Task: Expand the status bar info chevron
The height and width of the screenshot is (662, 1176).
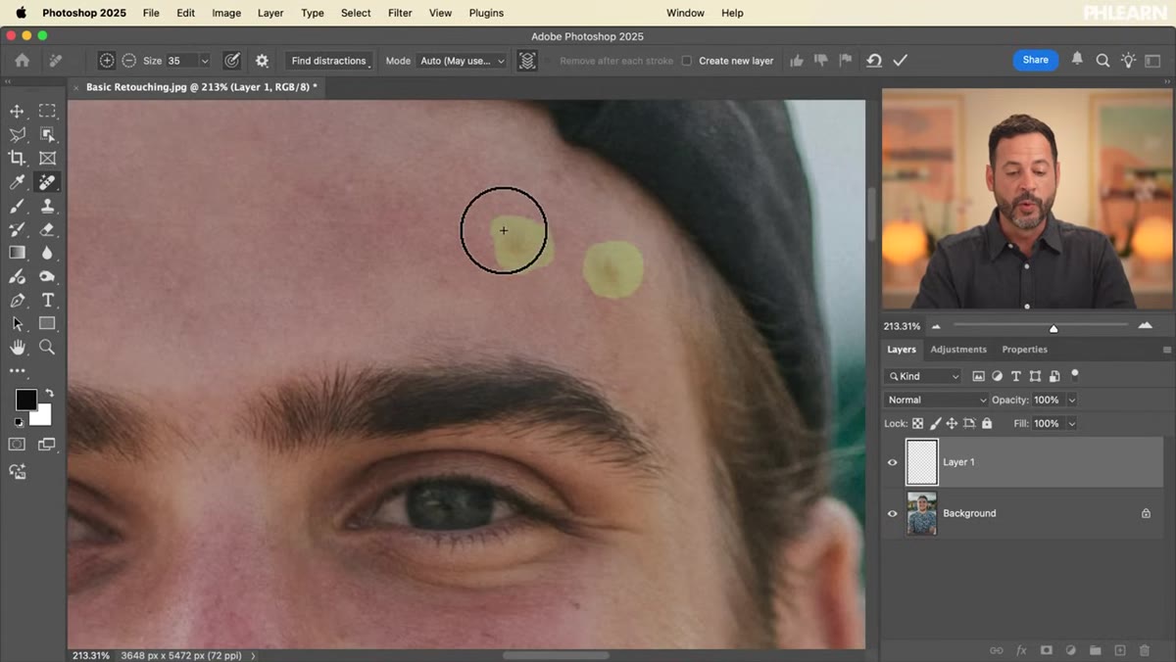Action: tap(254, 655)
